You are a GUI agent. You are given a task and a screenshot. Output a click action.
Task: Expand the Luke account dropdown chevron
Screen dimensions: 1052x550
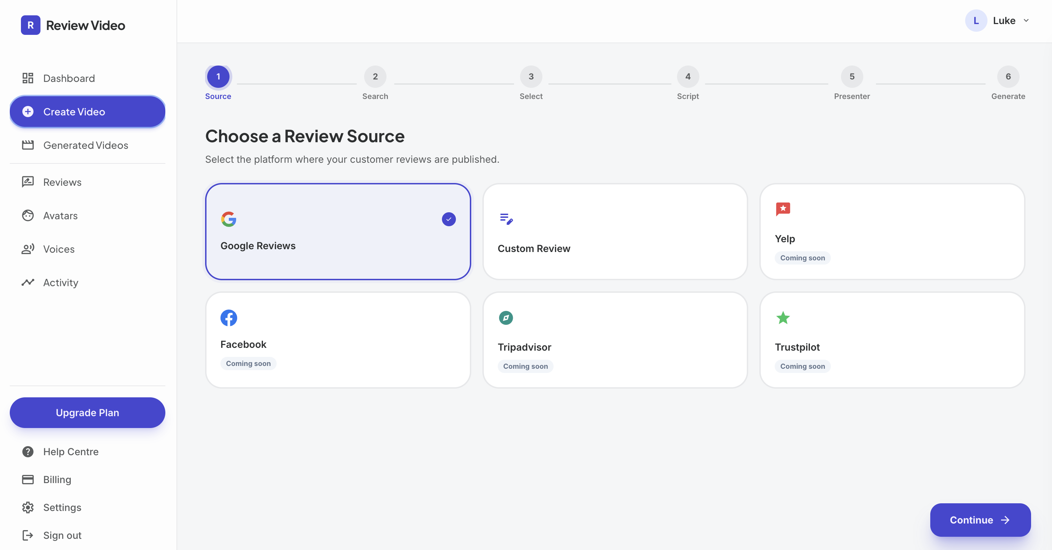click(x=1026, y=21)
